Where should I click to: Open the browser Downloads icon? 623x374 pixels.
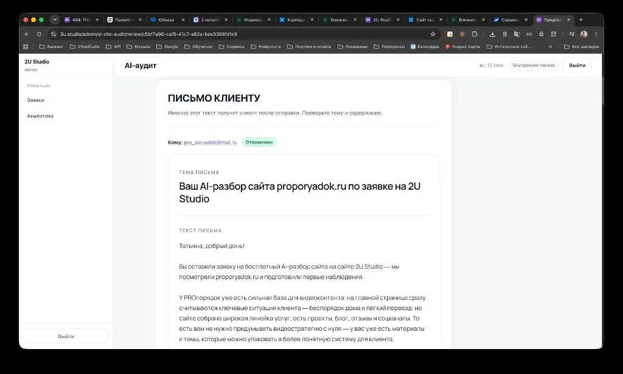click(492, 34)
